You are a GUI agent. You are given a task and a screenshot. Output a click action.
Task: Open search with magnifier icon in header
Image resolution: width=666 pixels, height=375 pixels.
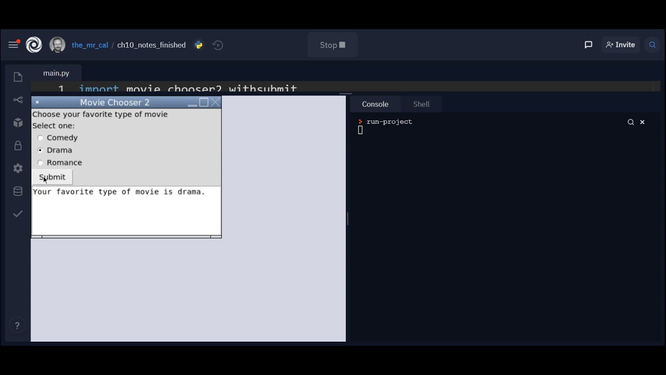pos(652,45)
